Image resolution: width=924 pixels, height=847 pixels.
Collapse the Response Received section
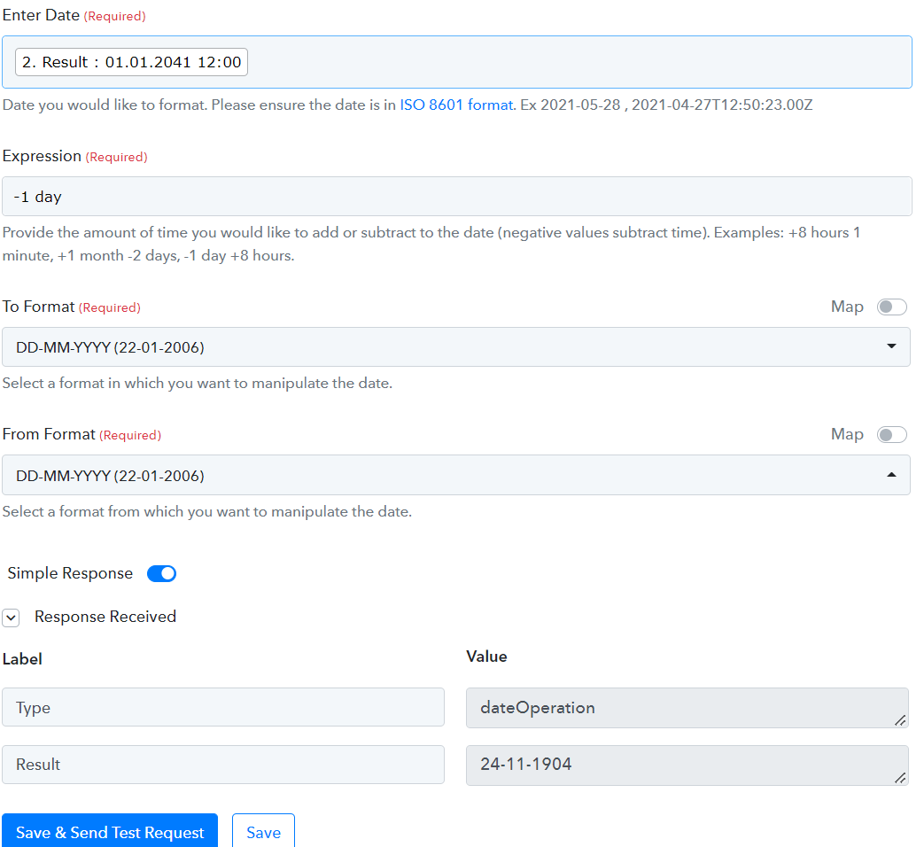[x=12, y=618]
